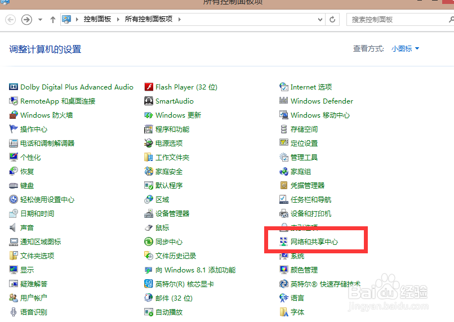Screen dimensions: 454x322
Task: Click the search magnifier button
Action: pyautogui.click(x=451, y=19)
